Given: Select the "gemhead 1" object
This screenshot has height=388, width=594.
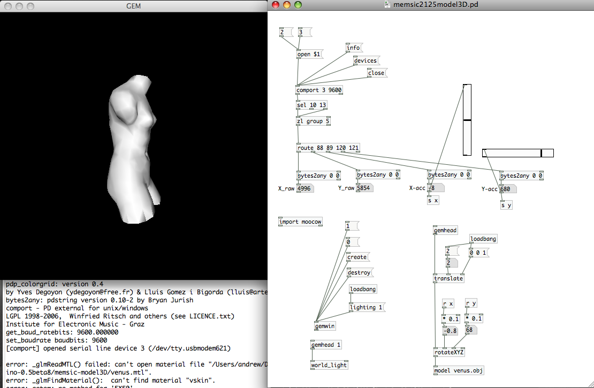Looking at the screenshot, I should click(326, 345).
